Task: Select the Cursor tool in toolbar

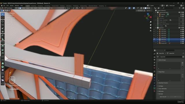Action: [3, 18]
